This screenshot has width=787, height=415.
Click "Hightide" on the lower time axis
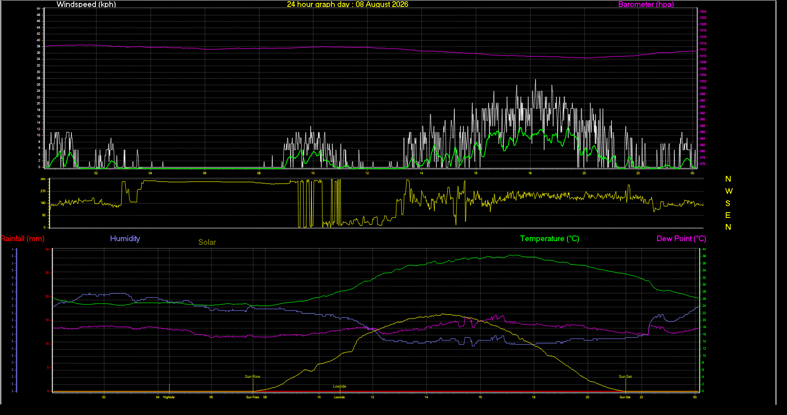(x=169, y=397)
